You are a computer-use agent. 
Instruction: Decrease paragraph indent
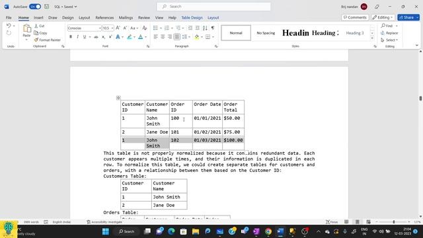coord(190,28)
